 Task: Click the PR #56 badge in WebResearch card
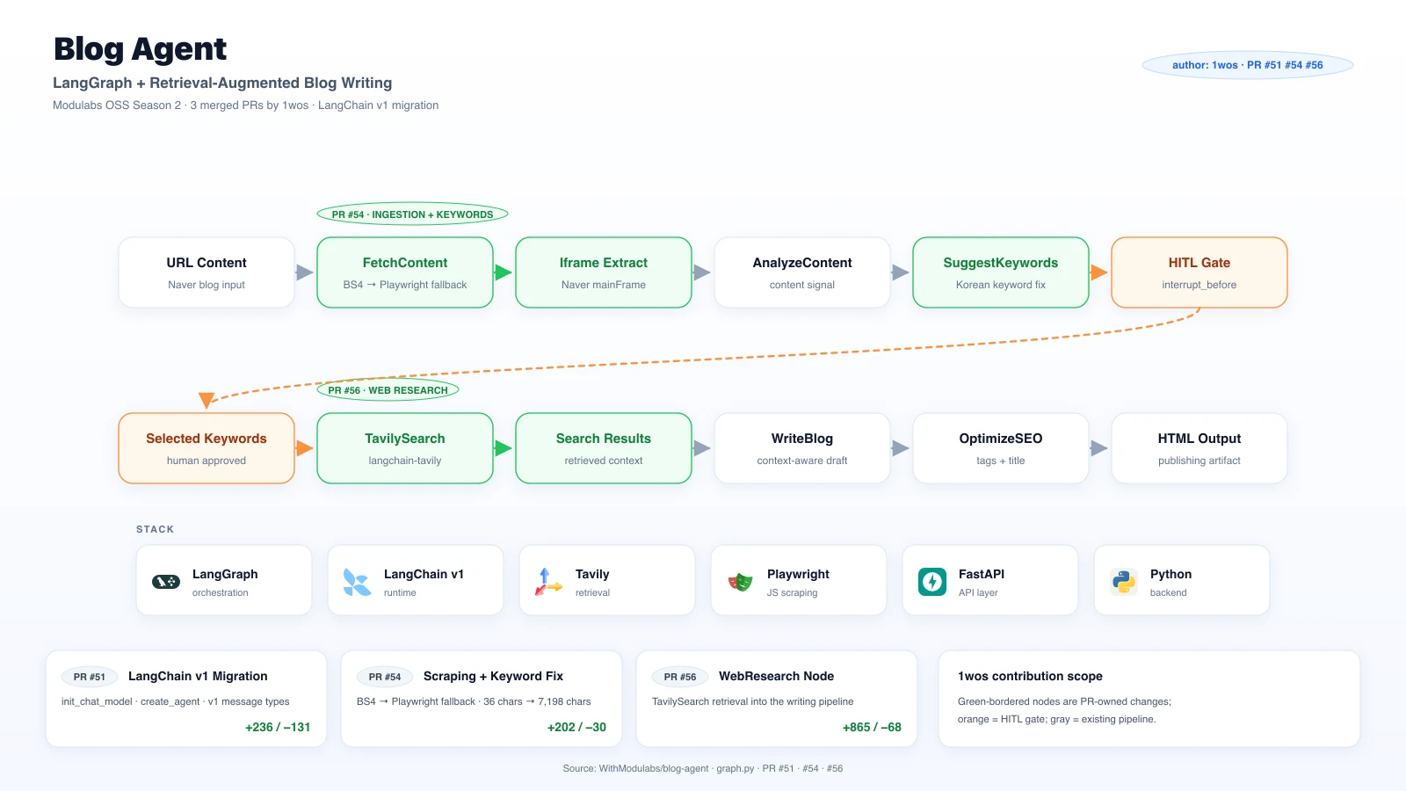point(680,677)
